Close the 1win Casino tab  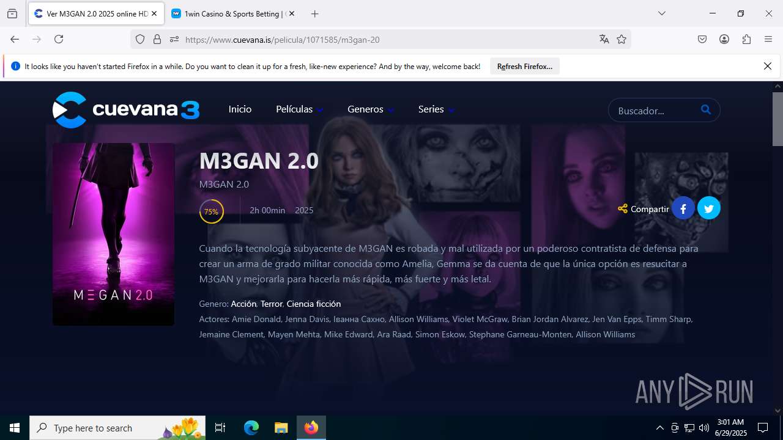click(x=291, y=13)
